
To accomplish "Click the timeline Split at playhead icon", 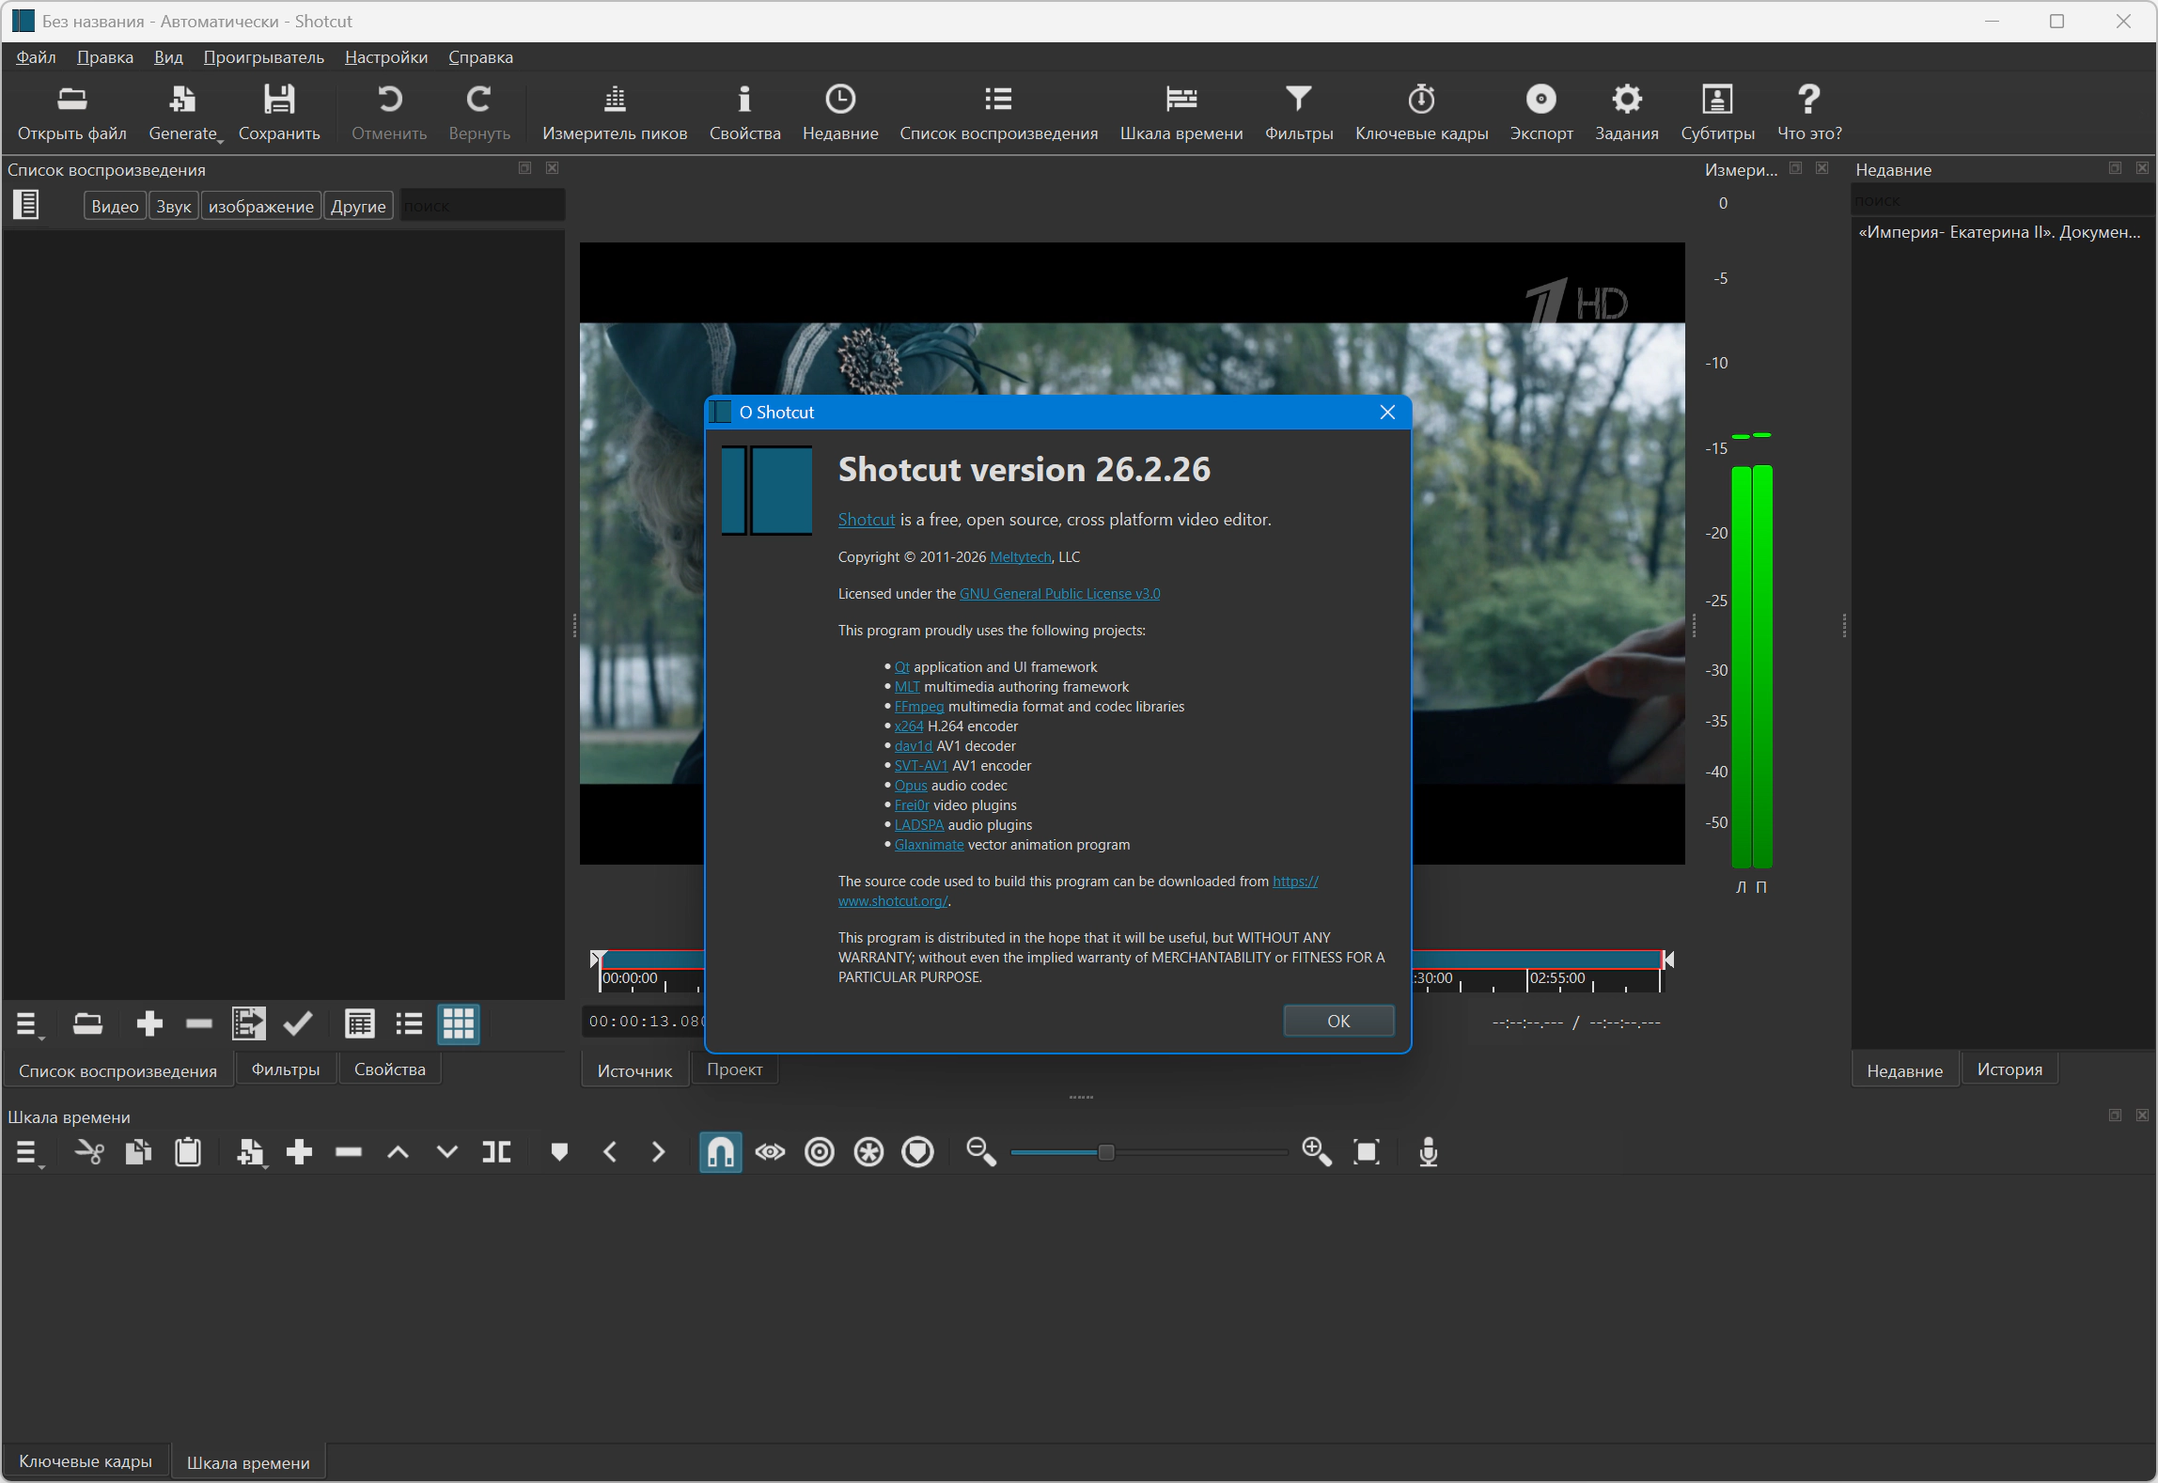I will [x=496, y=1152].
